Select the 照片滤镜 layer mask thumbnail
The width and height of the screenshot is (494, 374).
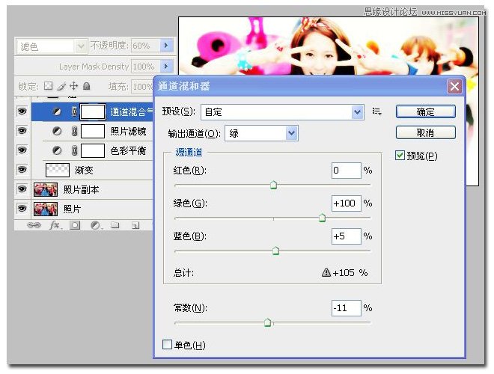93,131
